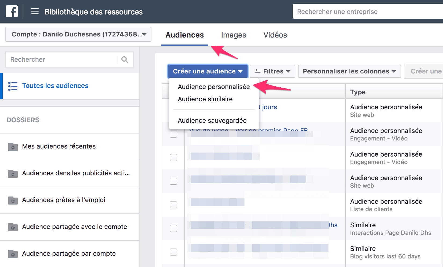The image size is (443, 267).
Task: Click first 'Engagement - Vidéo' type cell
Action: click(x=379, y=138)
